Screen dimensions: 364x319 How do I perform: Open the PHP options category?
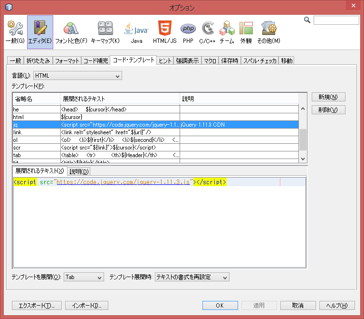[x=188, y=32]
